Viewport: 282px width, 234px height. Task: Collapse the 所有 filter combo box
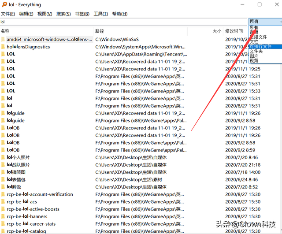(265, 22)
